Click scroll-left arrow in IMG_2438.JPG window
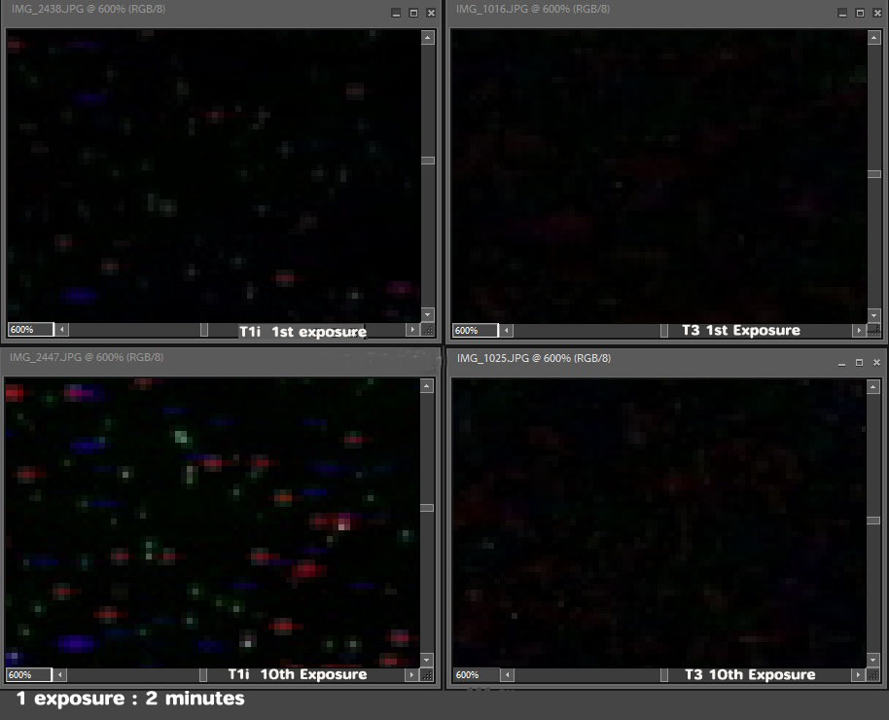Screen dimensions: 889x720 [62, 330]
